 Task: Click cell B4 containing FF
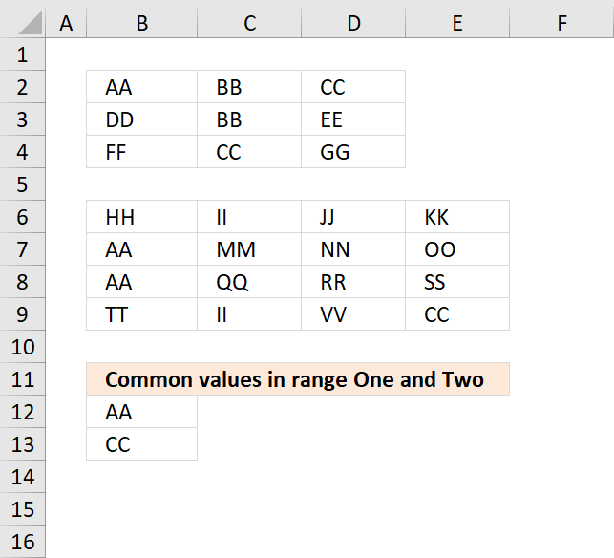tap(141, 152)
